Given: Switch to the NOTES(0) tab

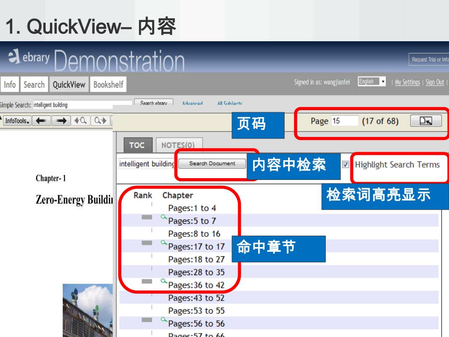Looking at the screenshot, I should (x=179, y=145).
